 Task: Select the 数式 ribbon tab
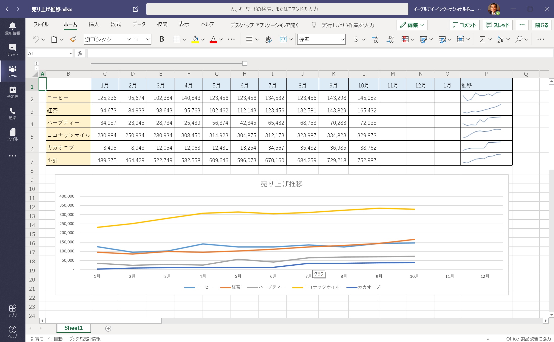[x=116, y=24]
